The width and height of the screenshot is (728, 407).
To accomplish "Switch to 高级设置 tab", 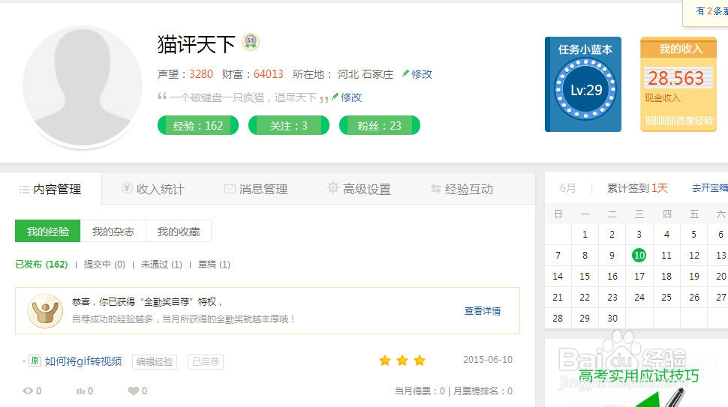I will click(x=359, y=189).
